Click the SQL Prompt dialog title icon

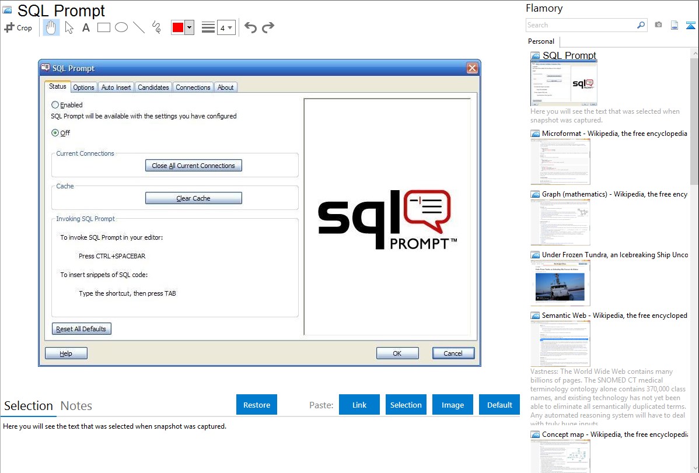(45, 68)
